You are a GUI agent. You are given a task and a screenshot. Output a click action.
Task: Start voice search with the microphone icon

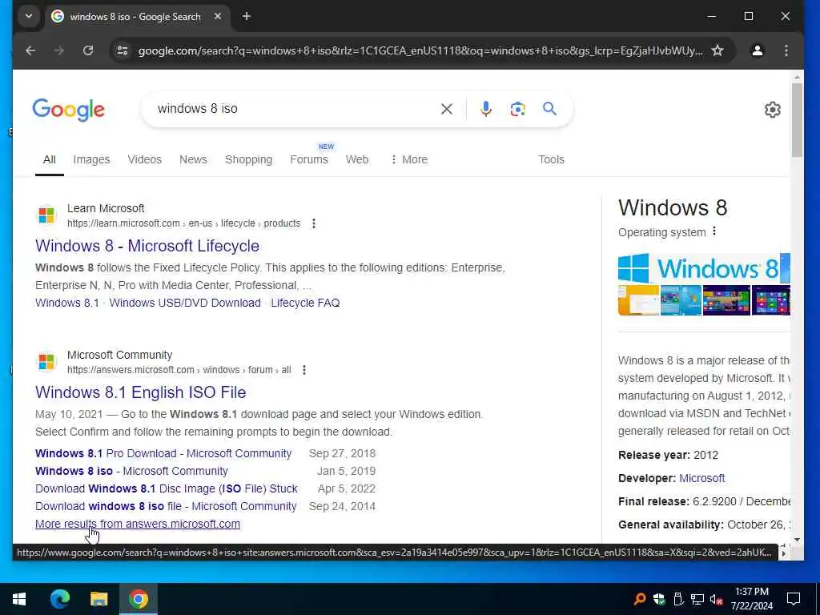pos(485,109)
